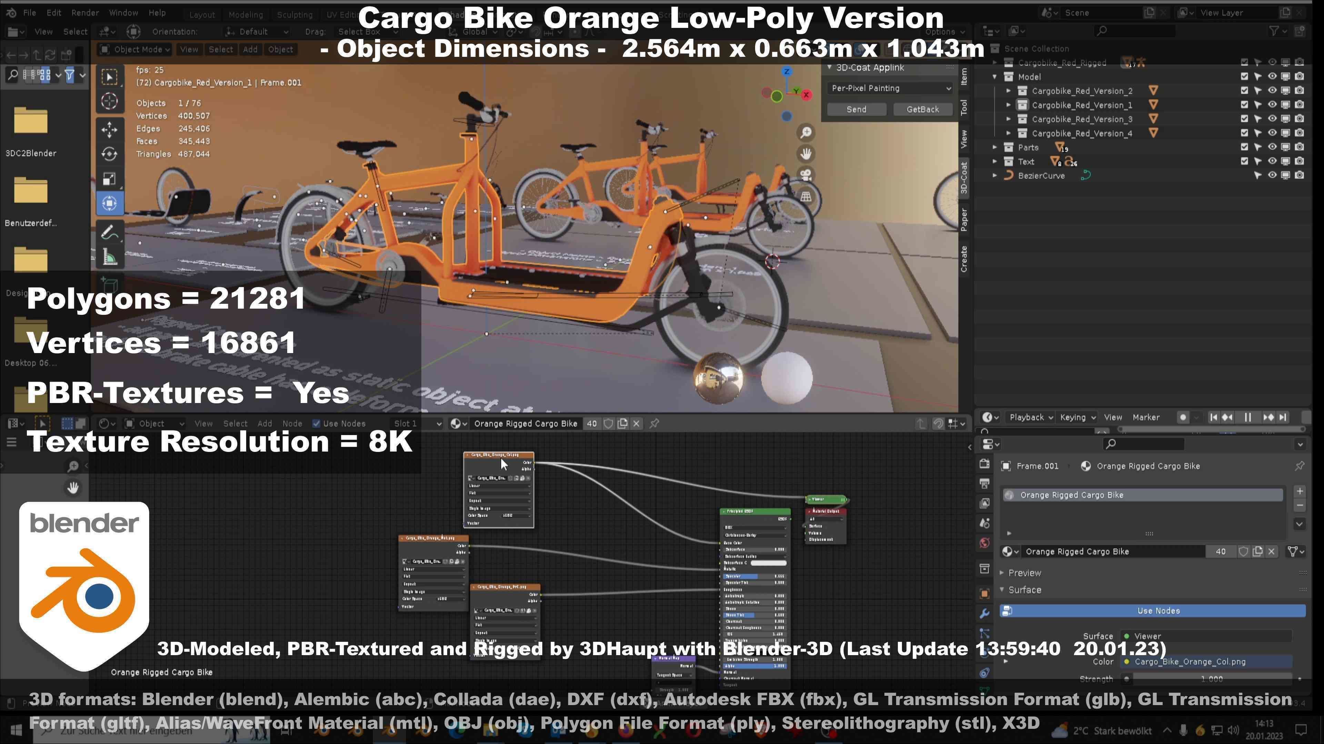The height and width of the screenshot is (744, 1324).
Task: Add a new material slot with plus
Action: (x=1299, y=492)
